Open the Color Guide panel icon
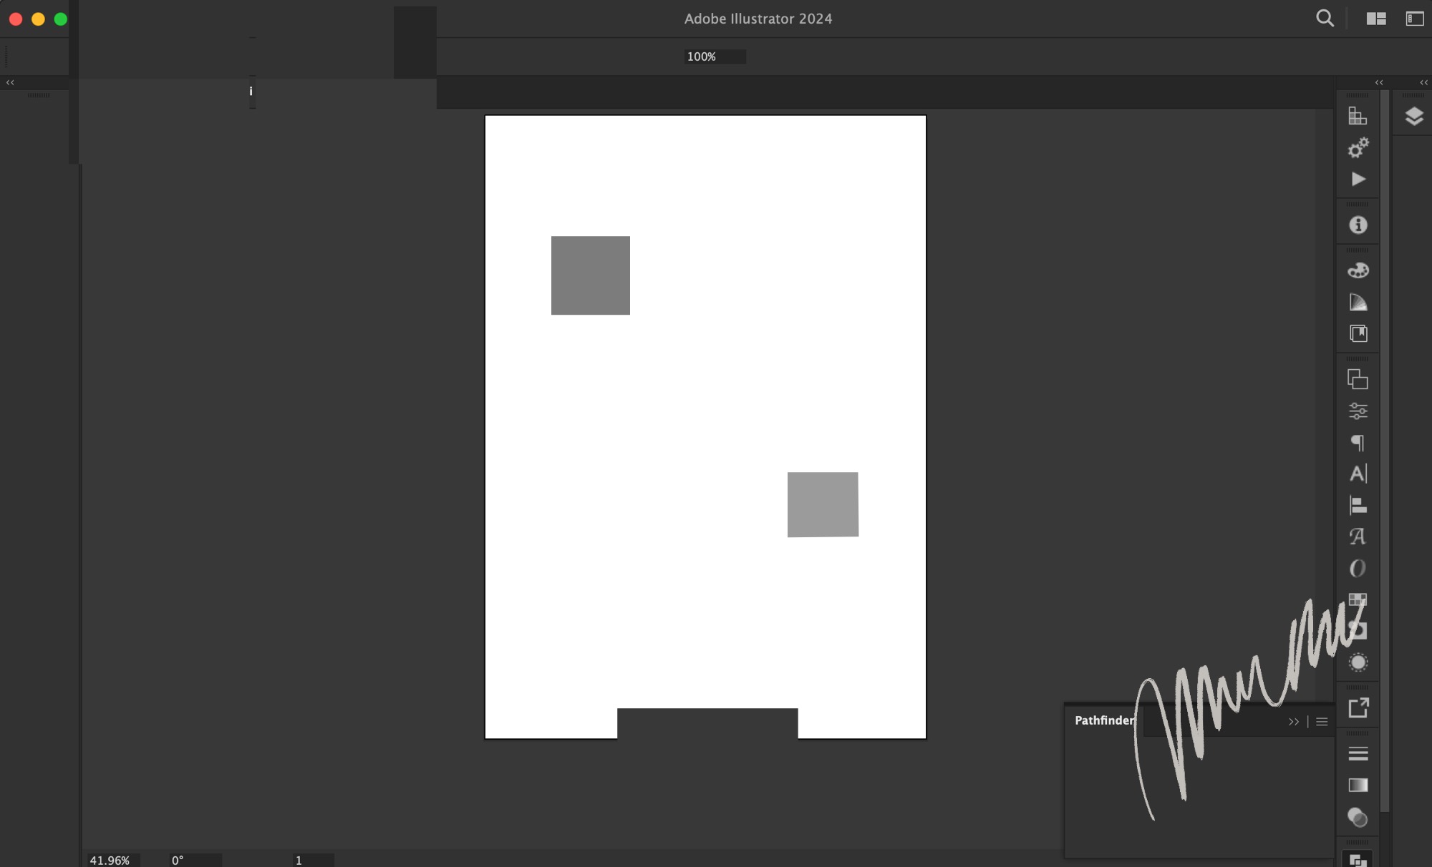 coord(1358,303)
